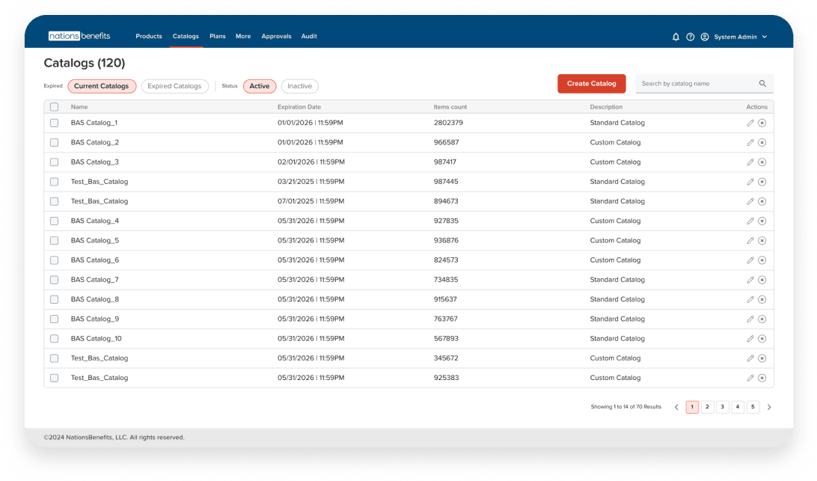The image size is (817, 481).
Task: Click the search by catalog name field
Action: point(696,84)
